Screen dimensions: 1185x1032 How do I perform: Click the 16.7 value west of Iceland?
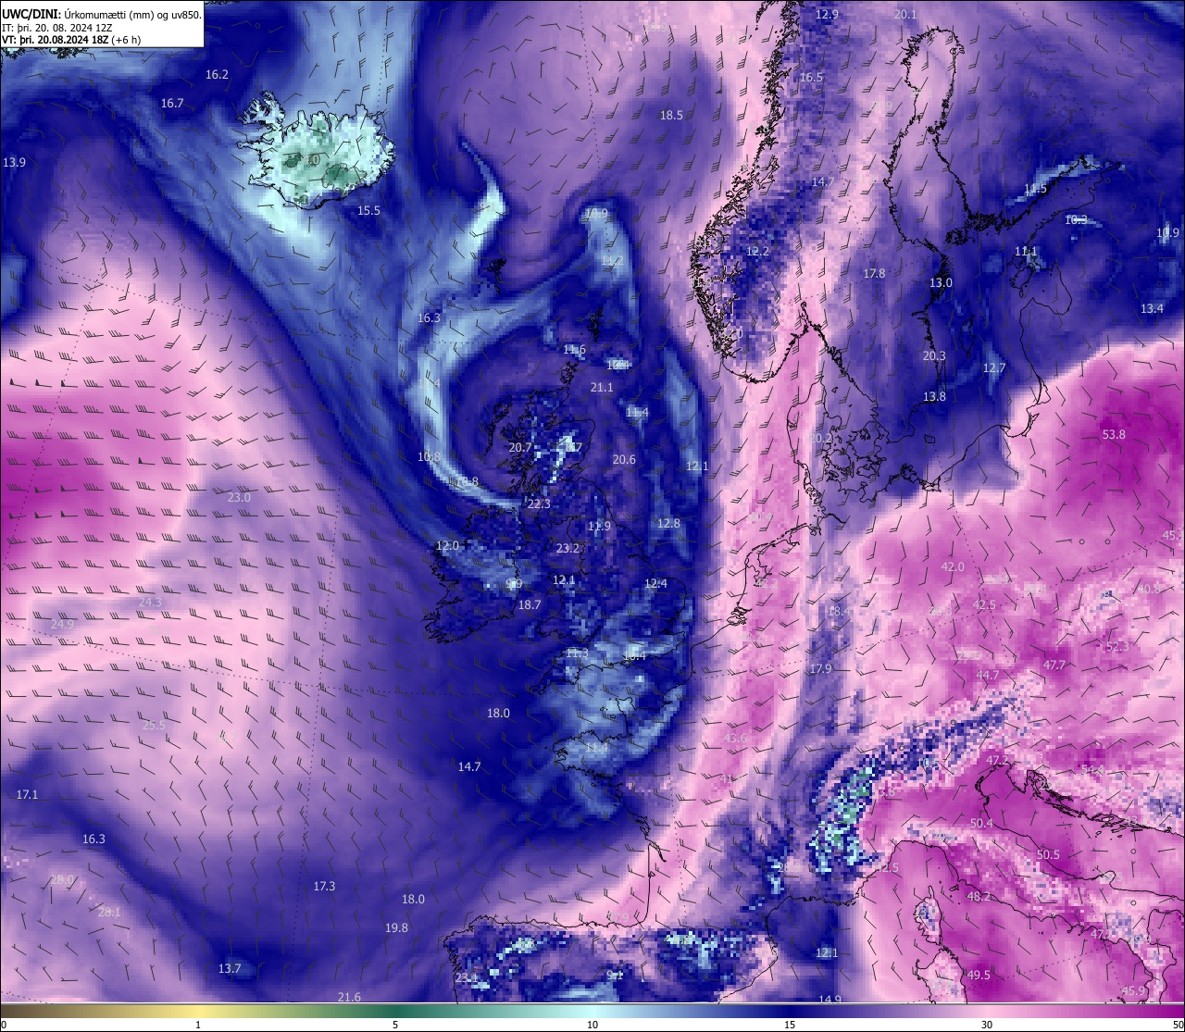click(x=172, y=103)
